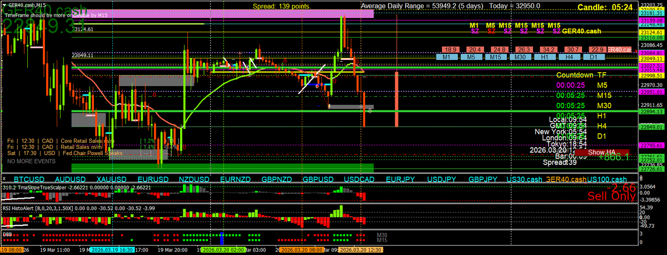The width and height of the screenshot is (667, 255).
Task: Click the 20.4 red value box
Action: click(x=475, y=49)
